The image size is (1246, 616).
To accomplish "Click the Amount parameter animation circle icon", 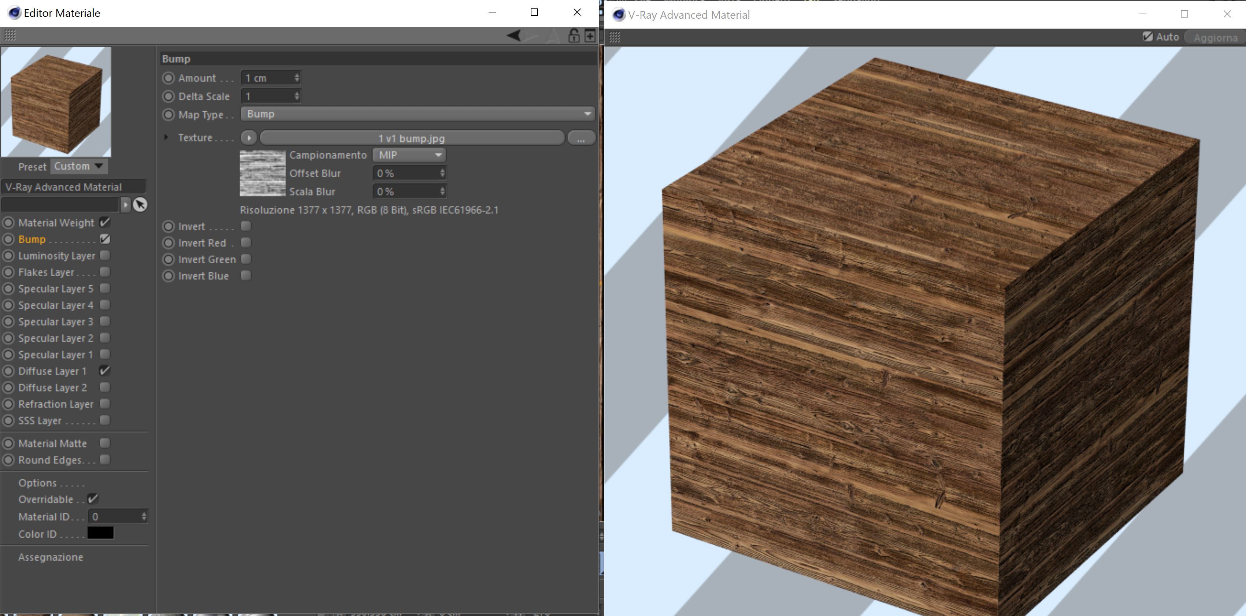I will pyautogui.click(x=168, y=78).
